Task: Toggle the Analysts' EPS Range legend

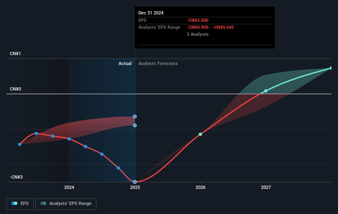Action: pos(66,204)
